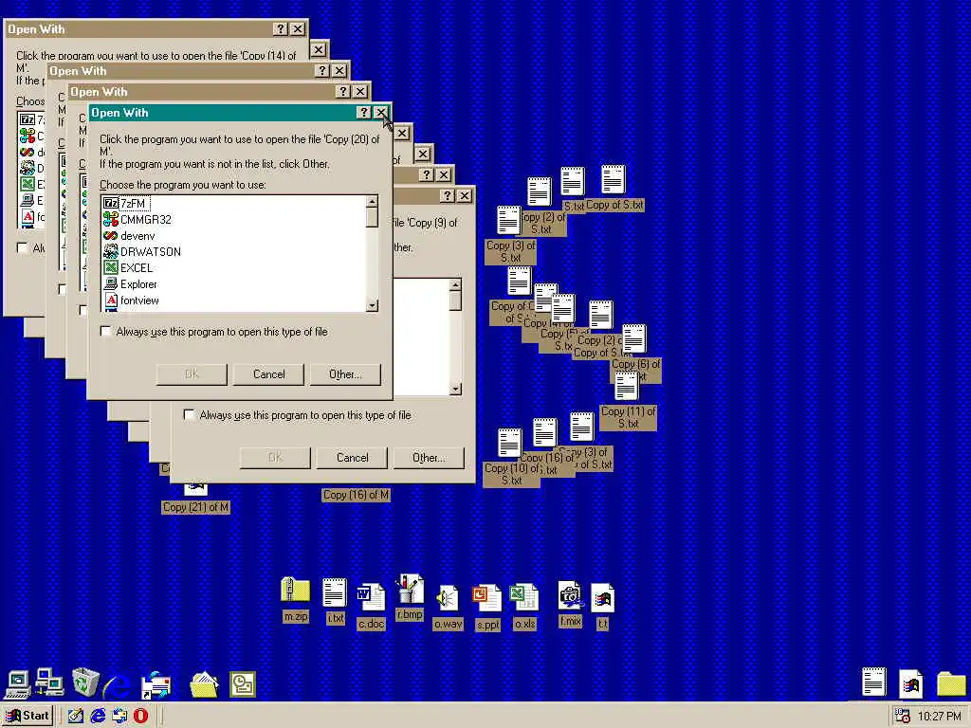Click Other... in the front Open With dialog
Screen dimensions: 971x728
pos(345,373)
